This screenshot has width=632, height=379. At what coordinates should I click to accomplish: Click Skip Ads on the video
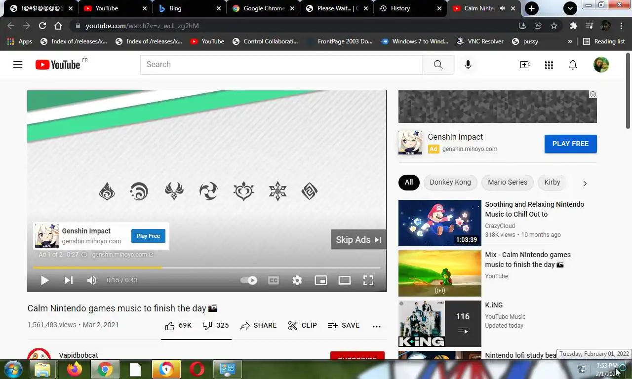[358, 239]
